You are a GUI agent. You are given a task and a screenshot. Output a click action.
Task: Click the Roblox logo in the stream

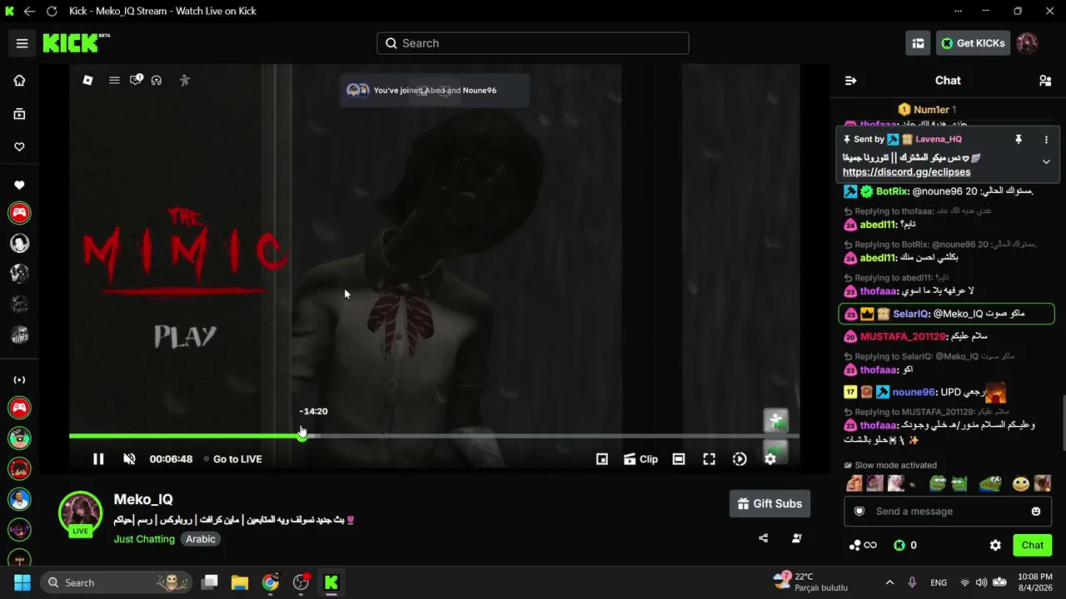click(87, 80)
